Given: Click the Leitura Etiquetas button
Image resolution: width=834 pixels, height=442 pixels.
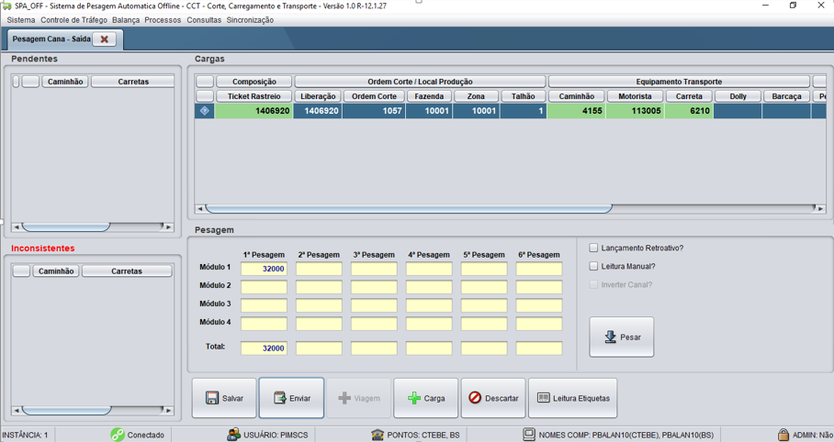Looking at the screenshot, I should [x=573, y=398].
